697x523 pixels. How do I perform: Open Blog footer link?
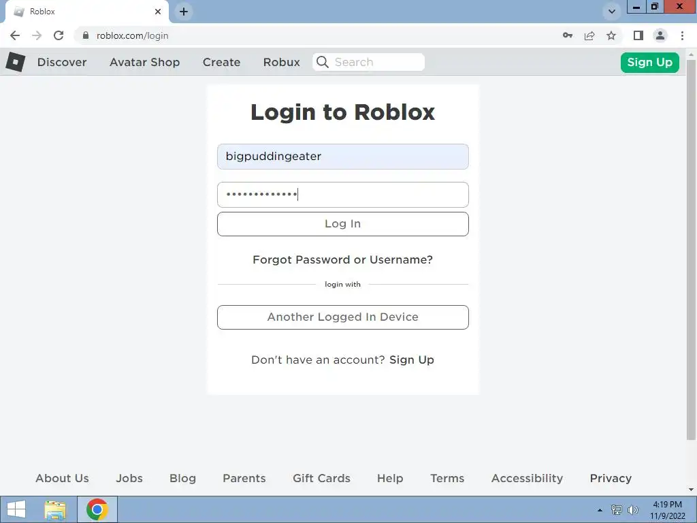tap(182, 478)
